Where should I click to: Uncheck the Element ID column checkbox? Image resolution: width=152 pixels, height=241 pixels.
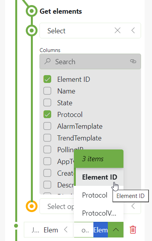[x=47, y=79]
